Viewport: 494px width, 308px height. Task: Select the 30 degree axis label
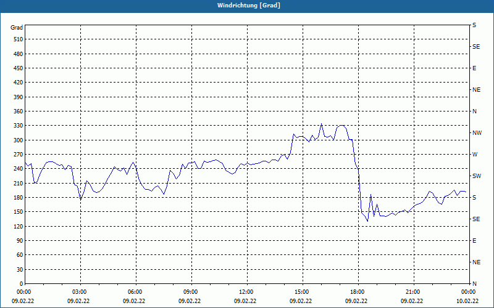(20, 270)
